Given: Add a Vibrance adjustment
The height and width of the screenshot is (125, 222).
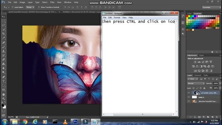Looking at the screenshot, I should pos(211,62).
